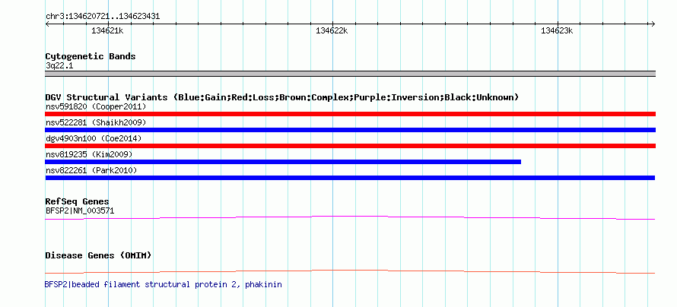This screenshot has height=307, width=677.
Task: Open the DGV Structural Variants track title
Action: tap(282, 97)
